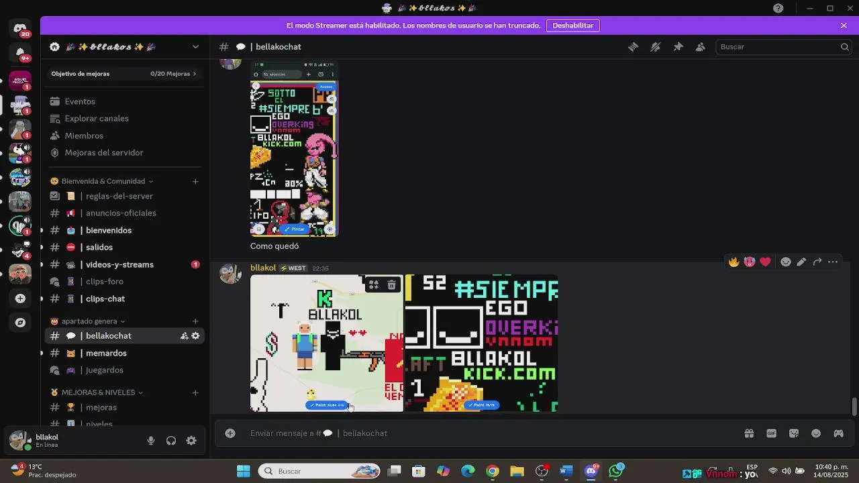The width and height of the screenshot is (859, 483).
Task: Open Discord help question mark icon
Action: pyautogui.click(x=778, y=8)
